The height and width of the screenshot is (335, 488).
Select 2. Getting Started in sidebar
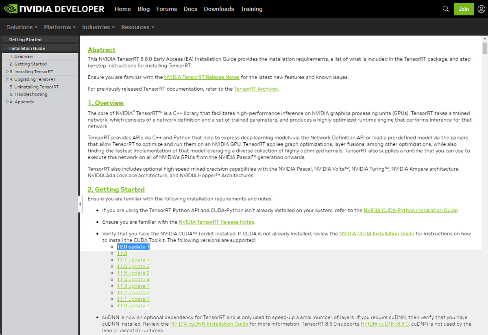28,64
